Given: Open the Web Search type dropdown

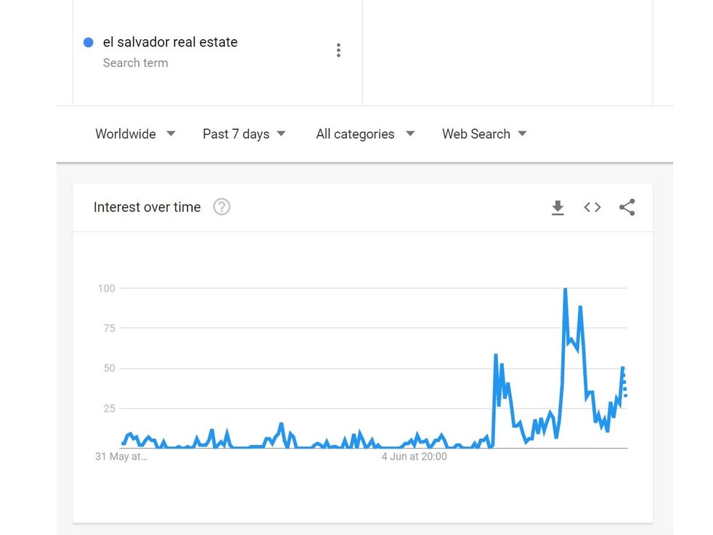Looking at the screenshot, I should point(484,134).
